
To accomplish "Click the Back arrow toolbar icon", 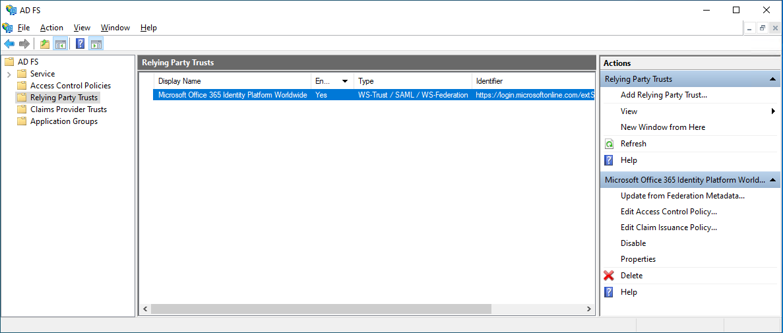I will click(9, 44).
